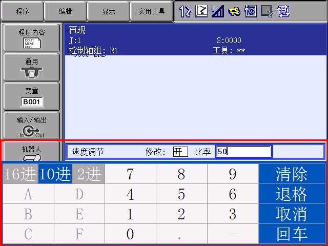Click the last status icon with rotating arrows

point(283,11)
